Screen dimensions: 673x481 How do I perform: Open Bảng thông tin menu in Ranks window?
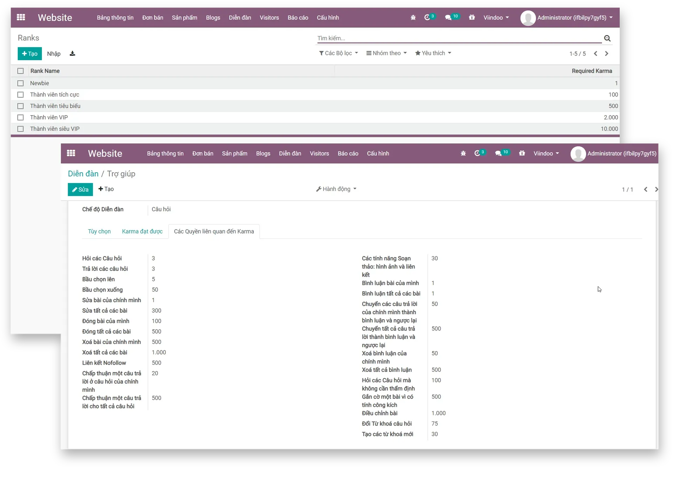115,18
